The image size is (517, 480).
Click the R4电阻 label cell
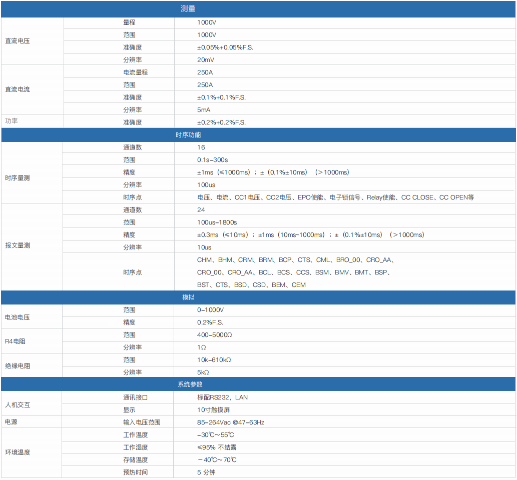point(15,341)
